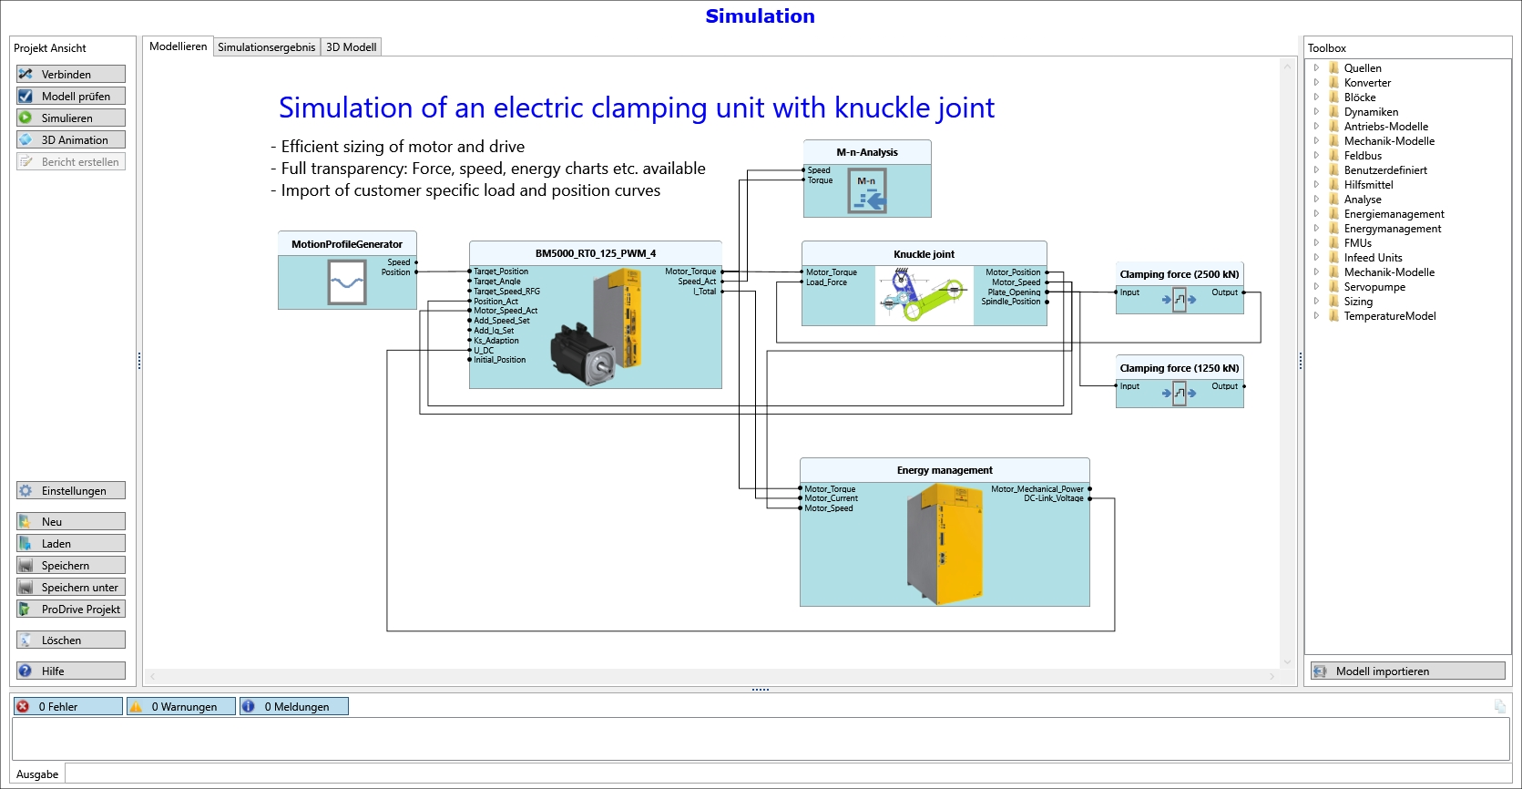Expand the Quellen toolbox folder
The height and width of the screenshot is (789, 1522).
coord(1316,68)
